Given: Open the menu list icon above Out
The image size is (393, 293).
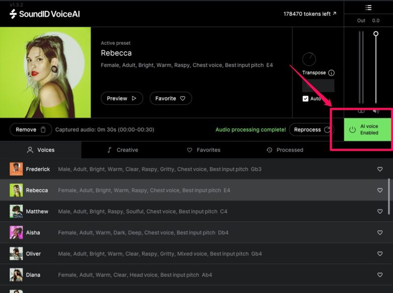Looking at the screenshot, I should (x=368, y=8).
